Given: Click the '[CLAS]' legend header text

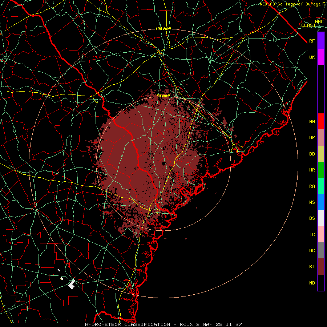Looking at the screenshot, I should coord(307,25).
